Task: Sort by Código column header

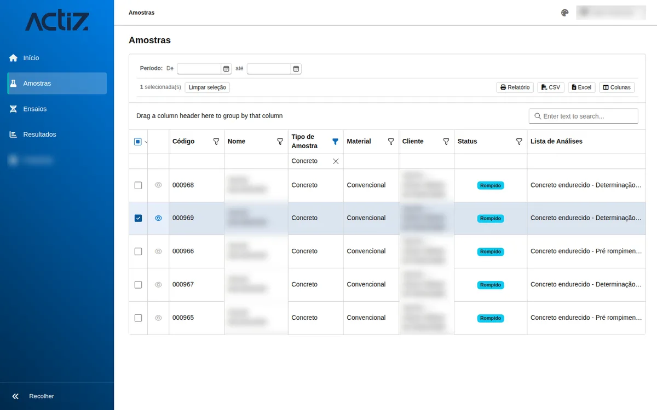Action: point(183,142)
